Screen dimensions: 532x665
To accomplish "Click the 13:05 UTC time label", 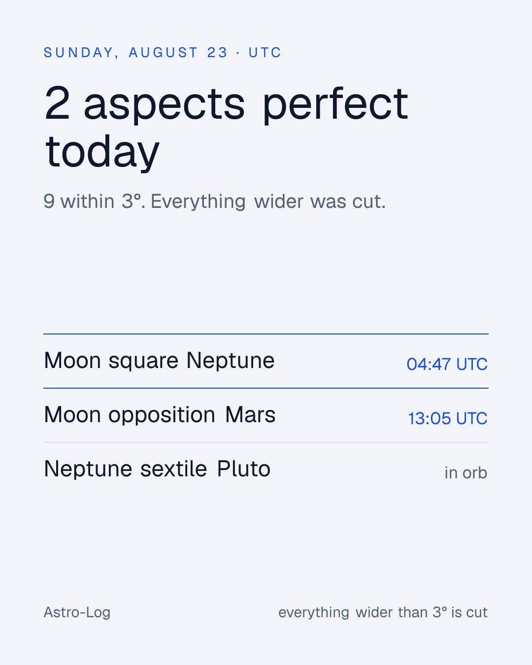I will (x=448, y=418).
